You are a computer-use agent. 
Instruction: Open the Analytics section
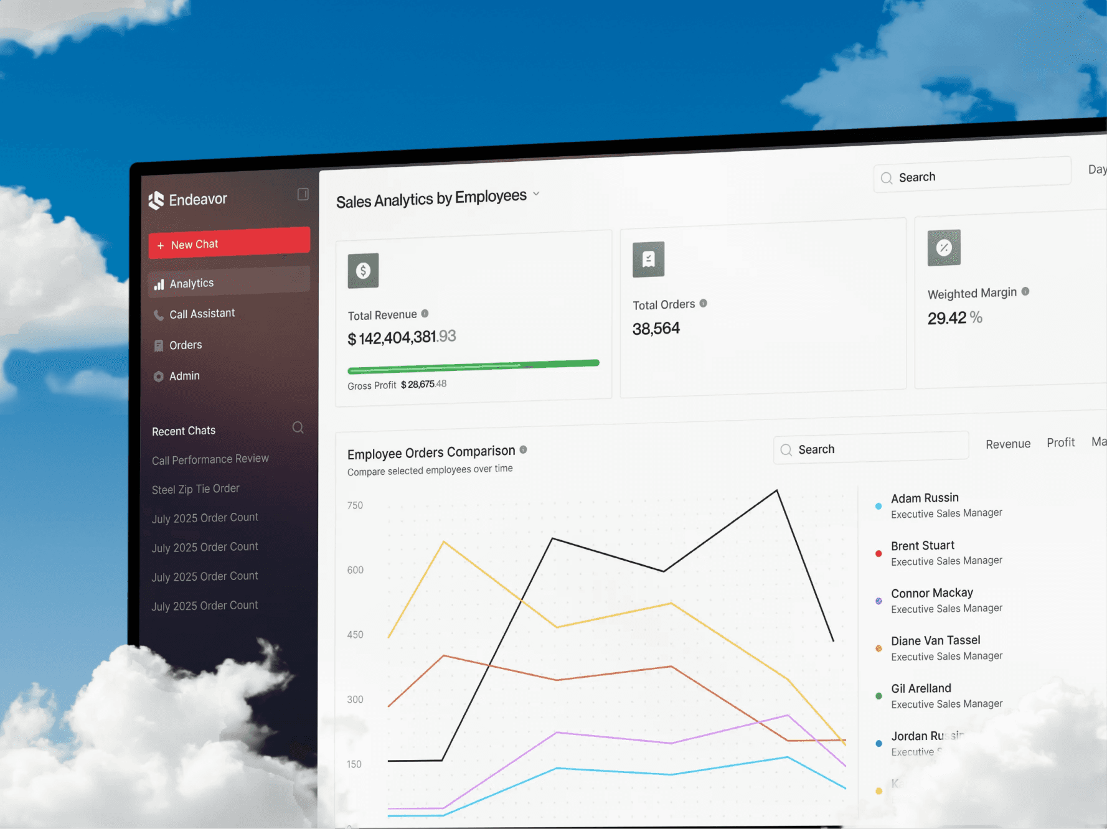pyautogui.click(x=229, y=282)
